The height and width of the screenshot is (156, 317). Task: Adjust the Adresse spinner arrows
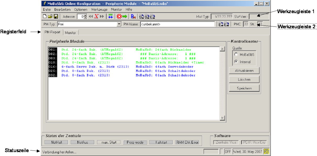pos(85,17)
